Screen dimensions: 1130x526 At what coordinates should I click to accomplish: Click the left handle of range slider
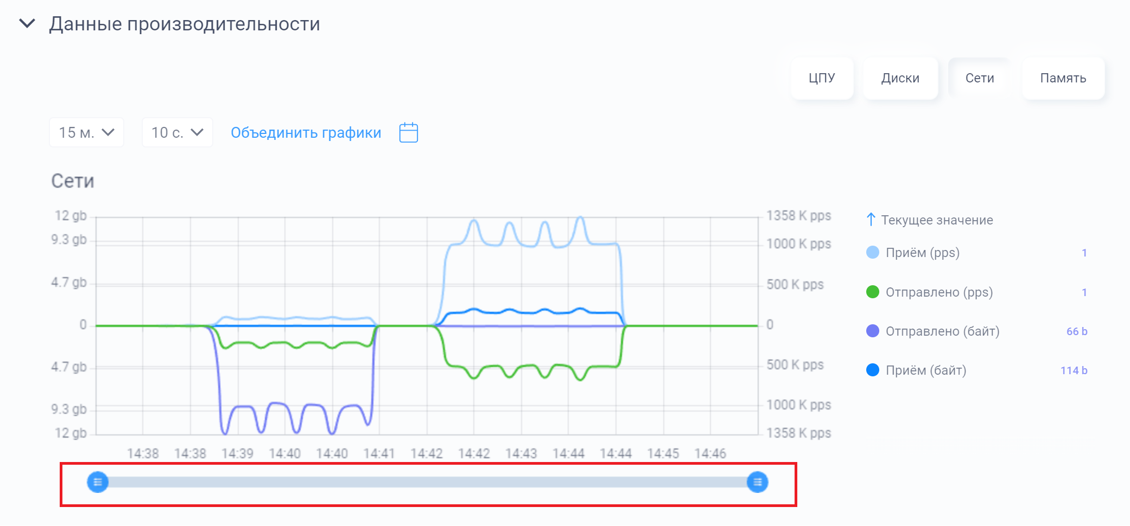tap(98, 482)
